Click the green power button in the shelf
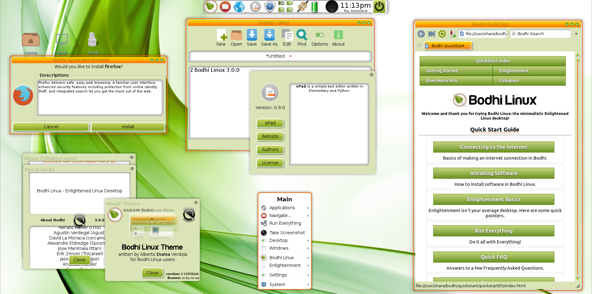This screenshot has height=294, width=592. coord(379,6)
